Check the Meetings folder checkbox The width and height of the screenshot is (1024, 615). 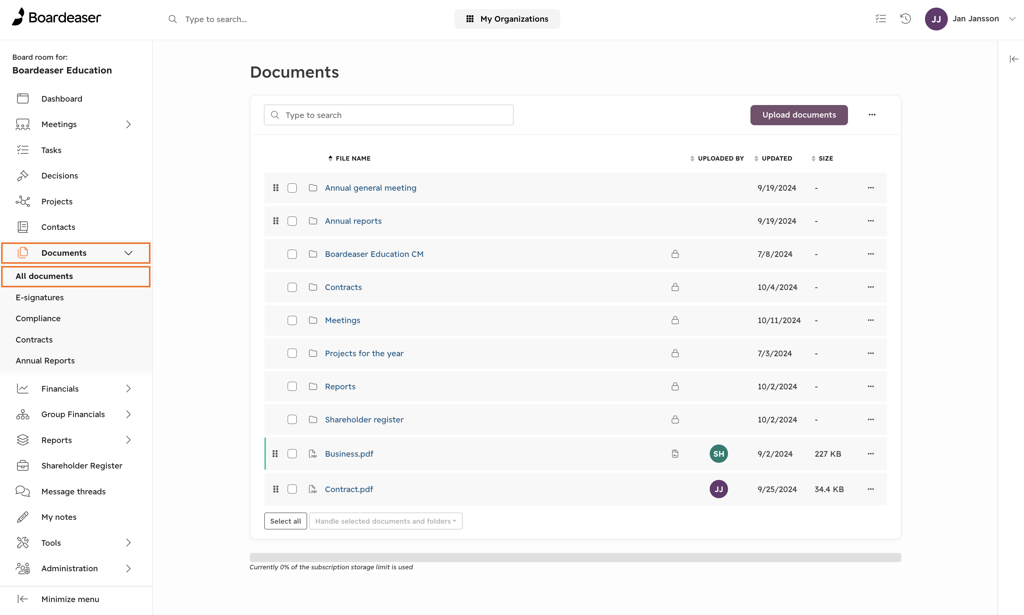pyautogui.click(x=292, y=320)
